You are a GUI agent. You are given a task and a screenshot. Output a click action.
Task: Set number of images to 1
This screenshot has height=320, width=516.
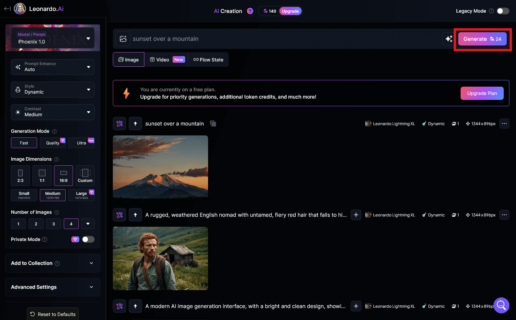click(18, 224)
